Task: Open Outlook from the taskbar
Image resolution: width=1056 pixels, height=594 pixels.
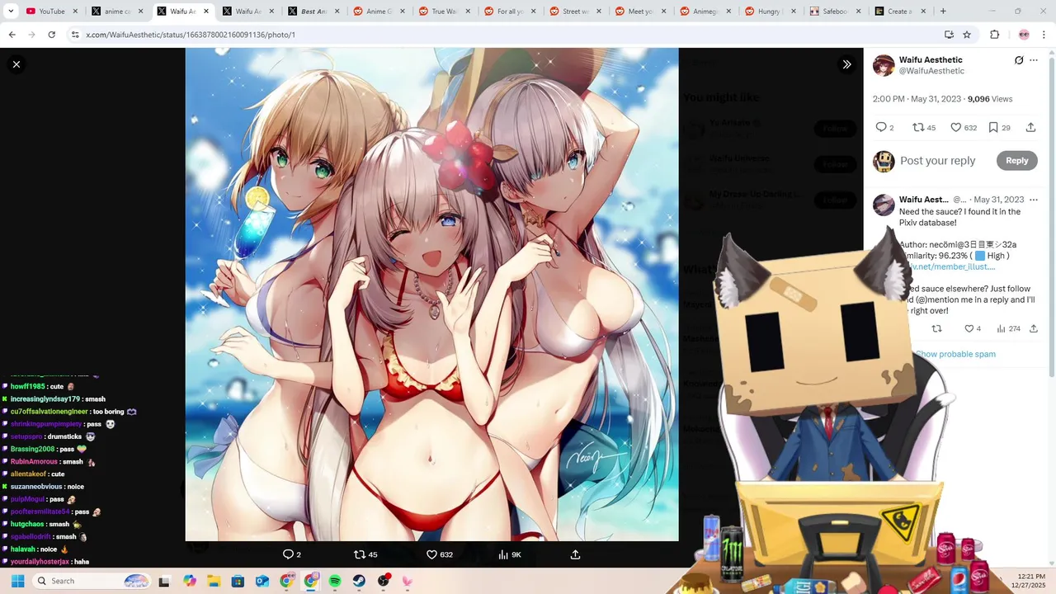Action: tap(262, 581)
